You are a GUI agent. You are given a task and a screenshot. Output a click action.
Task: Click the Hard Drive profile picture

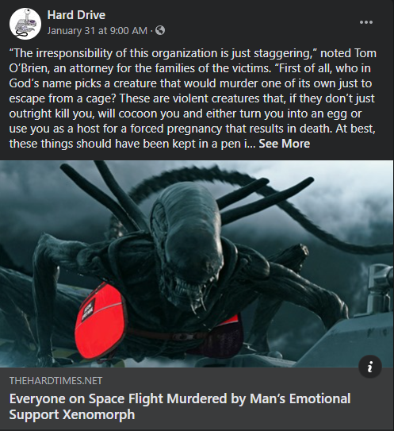click(25, 23)
